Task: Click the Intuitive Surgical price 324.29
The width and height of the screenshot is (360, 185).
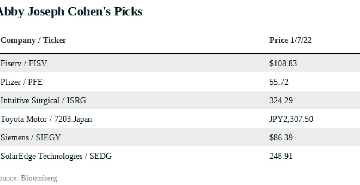Action: coord(281,101)
